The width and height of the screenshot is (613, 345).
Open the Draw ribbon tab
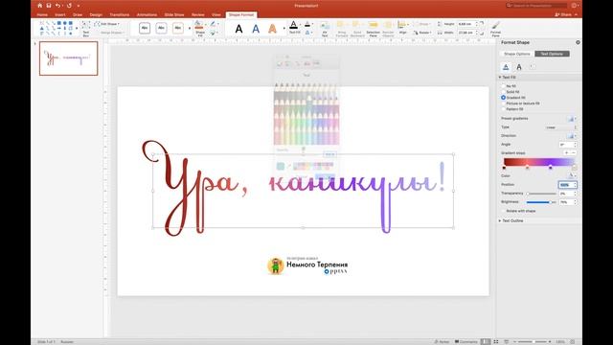coord(78,15)
